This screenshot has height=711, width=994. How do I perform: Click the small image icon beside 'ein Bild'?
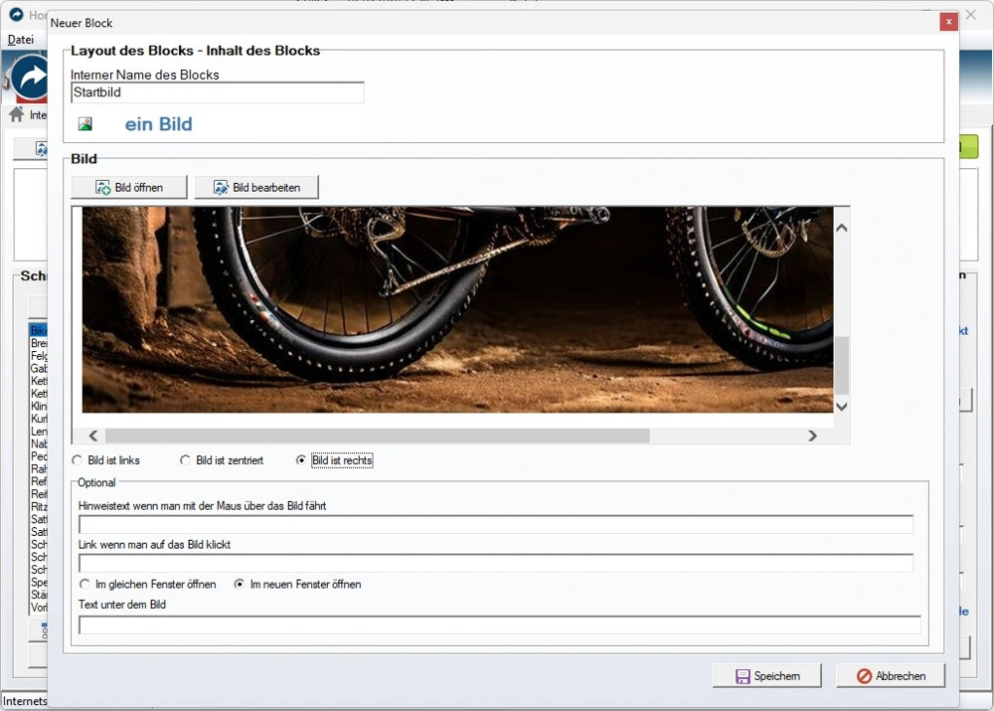click(85, 124)
